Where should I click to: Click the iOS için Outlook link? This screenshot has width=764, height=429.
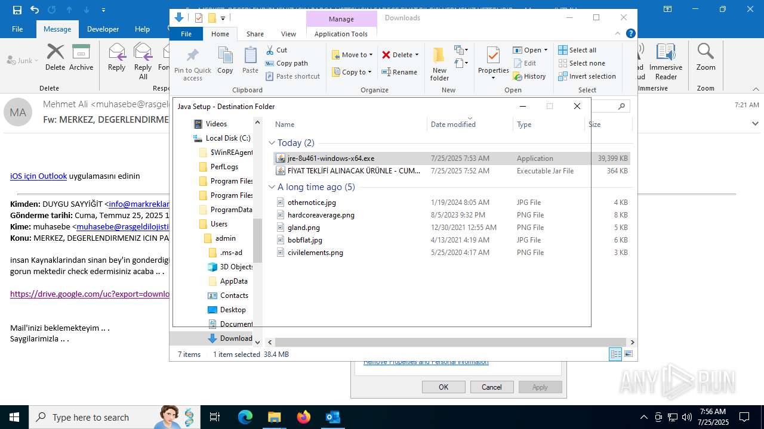(38, 176)
